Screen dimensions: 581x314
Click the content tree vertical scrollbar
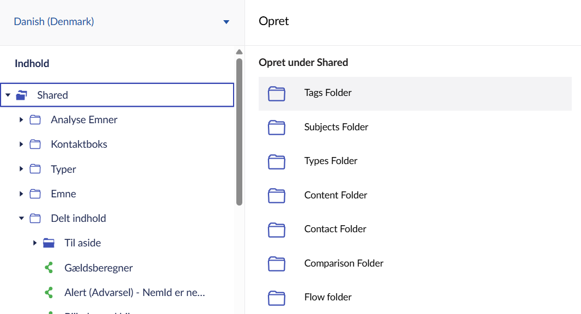[239, 131]
